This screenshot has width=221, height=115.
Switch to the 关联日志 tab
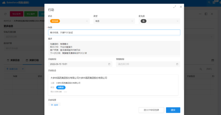pos(13,60)
